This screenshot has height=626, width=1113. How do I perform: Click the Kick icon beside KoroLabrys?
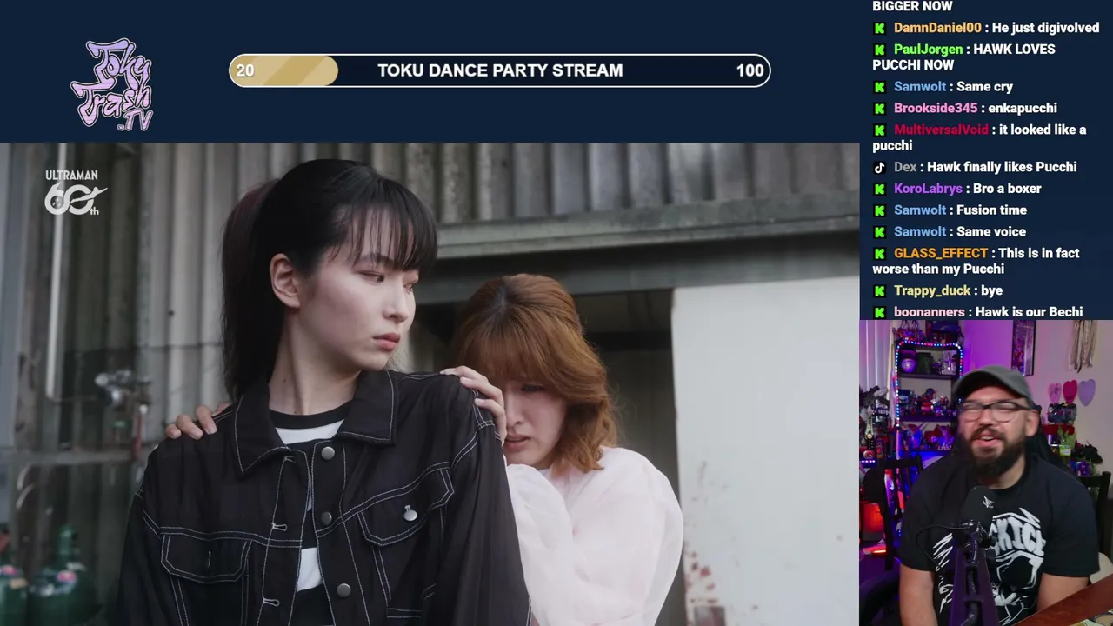[879, 190]
